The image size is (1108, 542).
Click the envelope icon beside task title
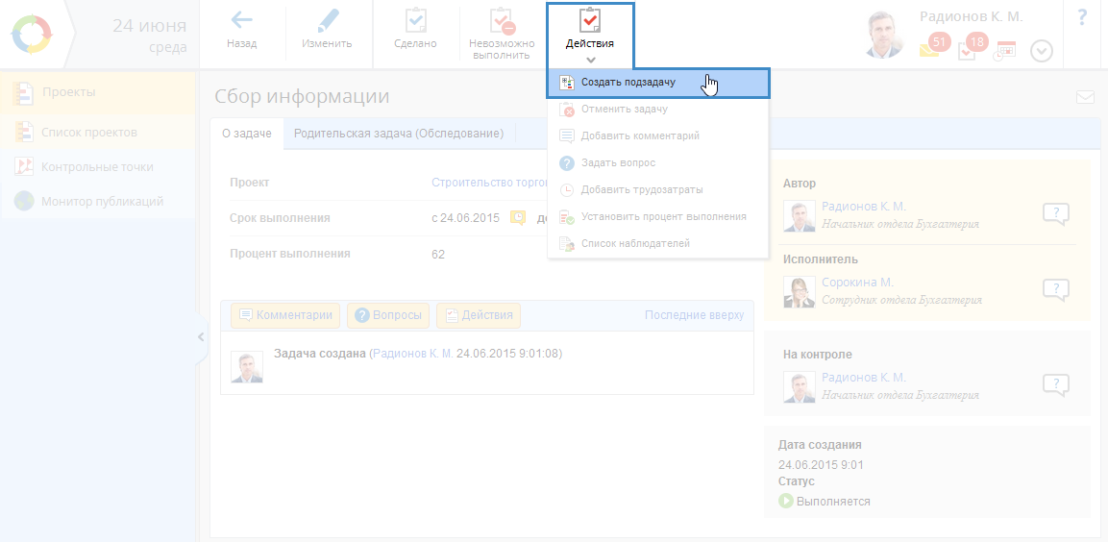(1085, 97)
